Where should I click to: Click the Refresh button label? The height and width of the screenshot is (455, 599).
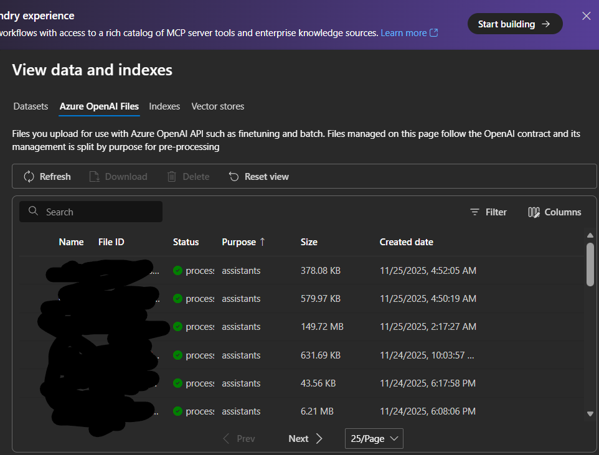55,177
